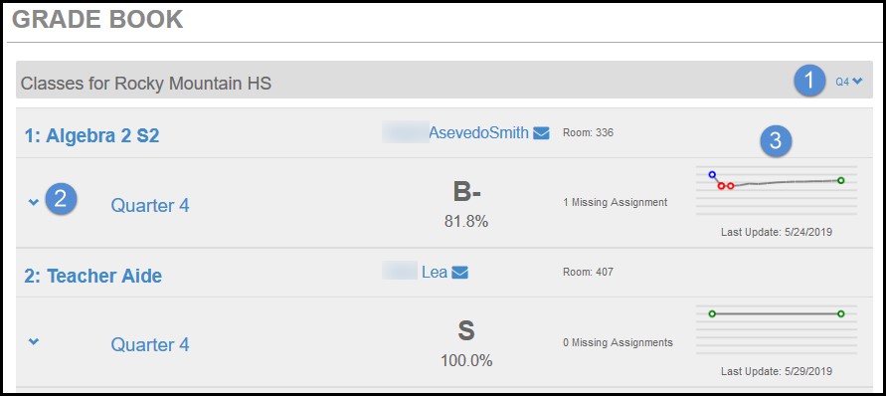886x396 pixels.
Task: Click the Teacher Aide grade trend graph
Action: tap(777, 329)
